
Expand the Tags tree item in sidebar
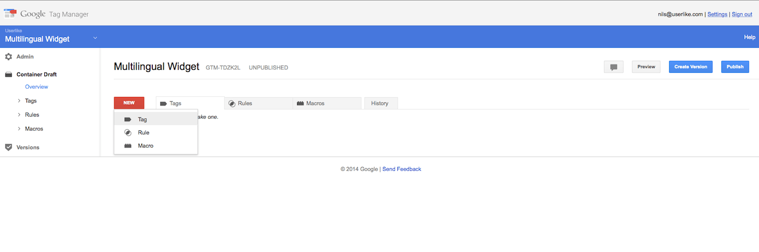pos(19,101)
